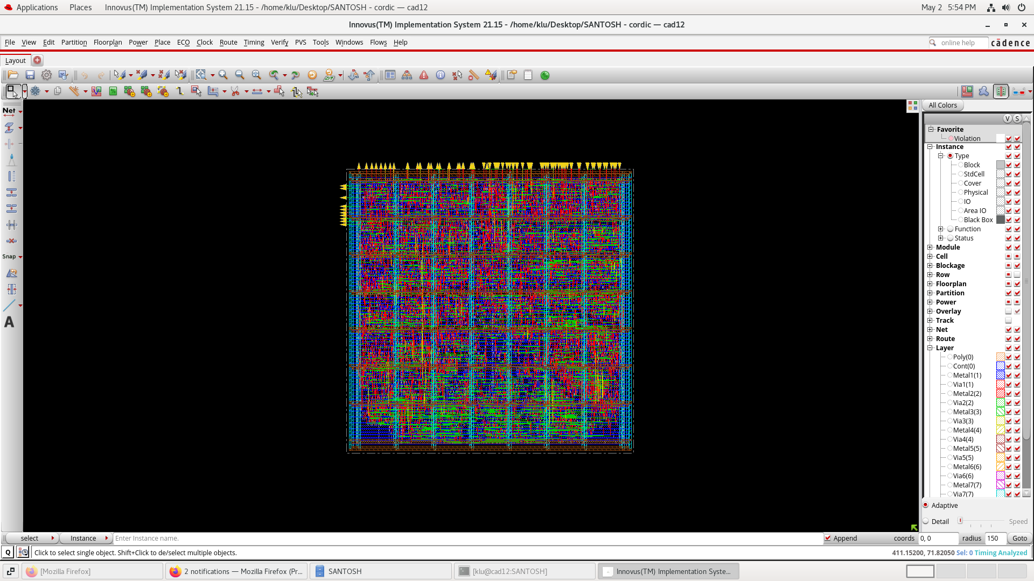Click the All Colors button

click(942, 105)
